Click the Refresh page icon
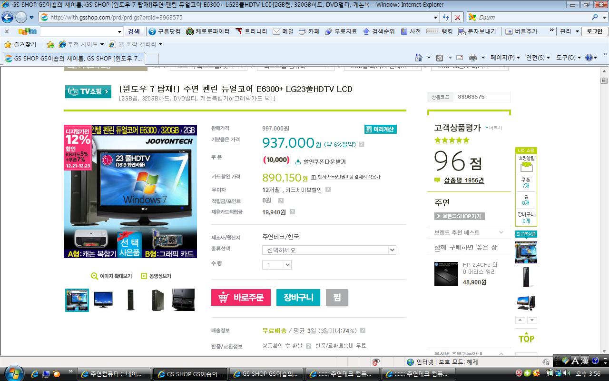The width and height of the screenshot is (609, 381). coord(446,17)
